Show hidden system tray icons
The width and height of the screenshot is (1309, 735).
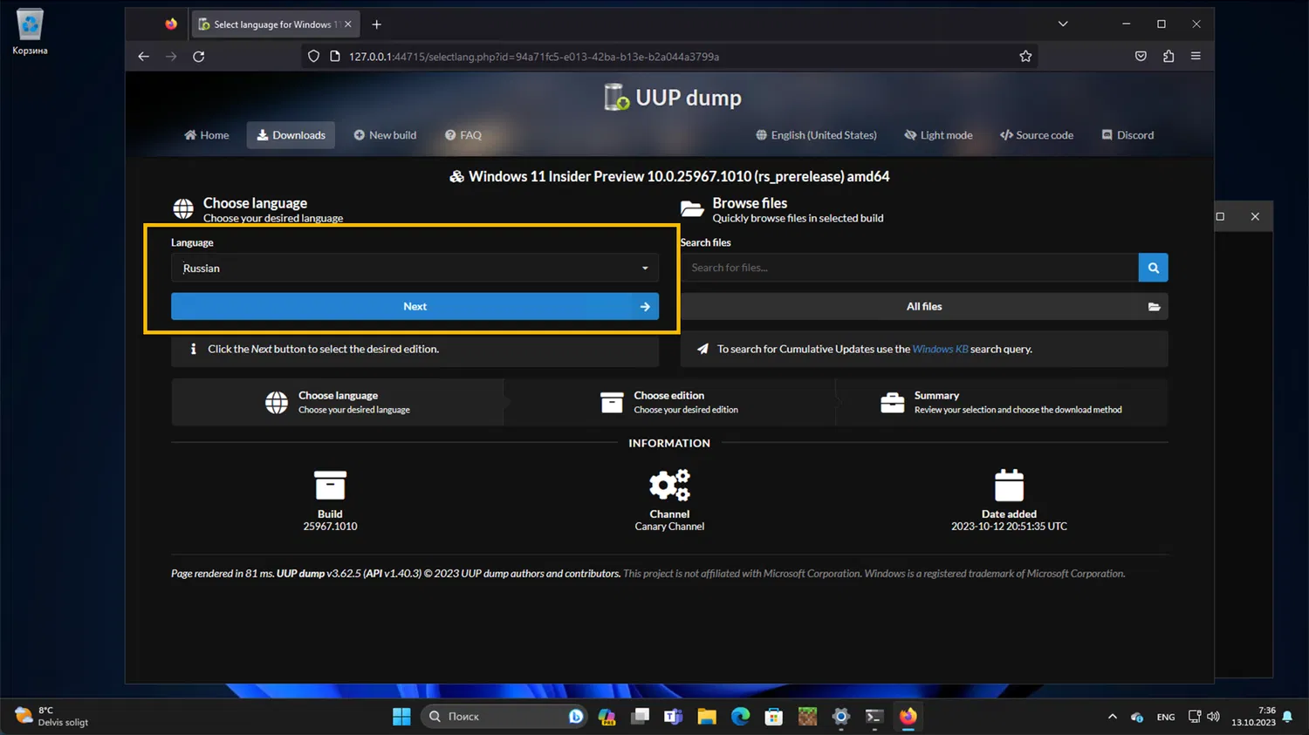[x=1113, y=717]
